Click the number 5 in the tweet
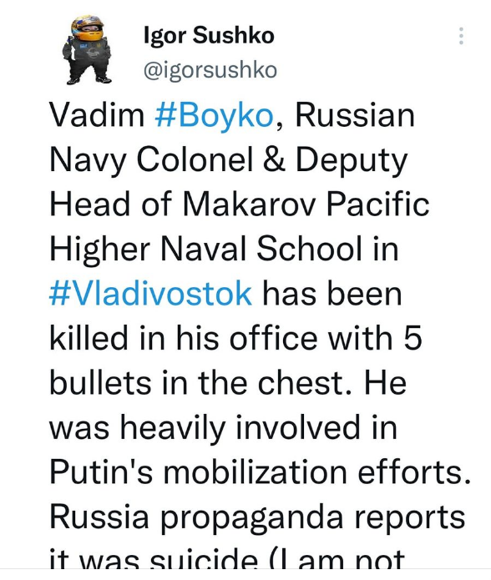Screen dimensions: 491x580 pos(413,338)
